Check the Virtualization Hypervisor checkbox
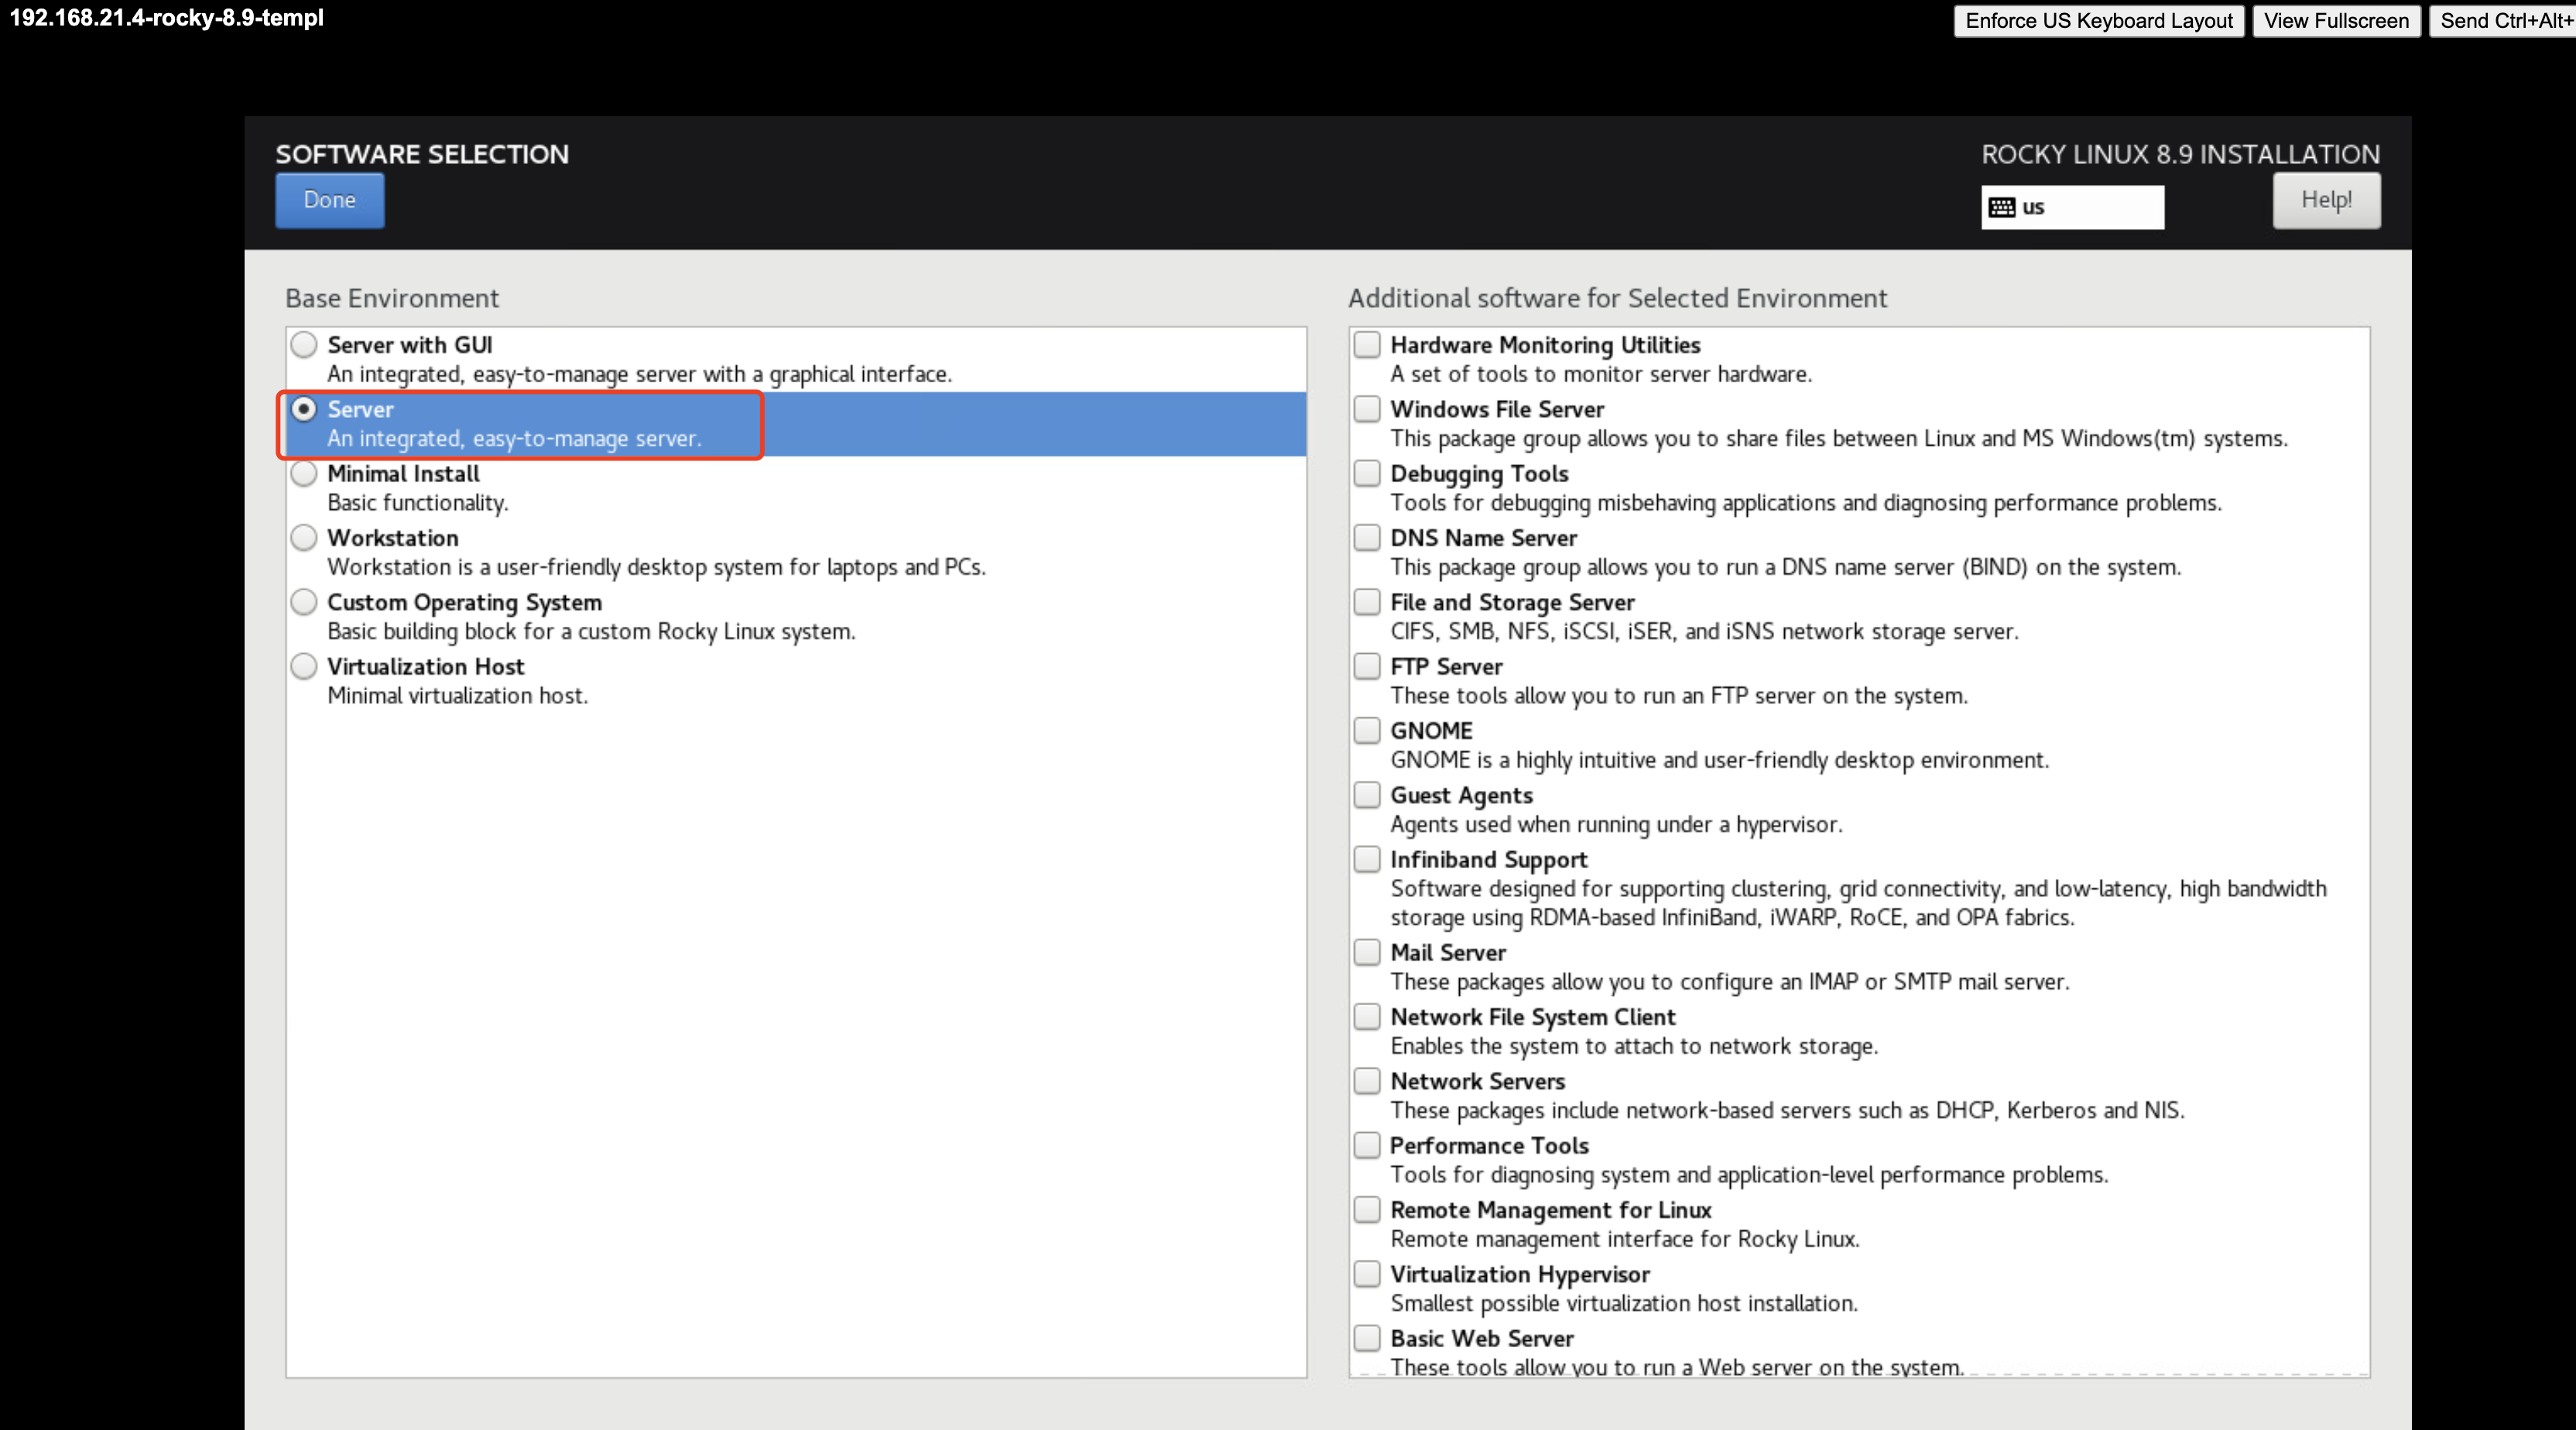Image resolution: width=2576 pixels, height=1430 pixels. [1367, 1274]
